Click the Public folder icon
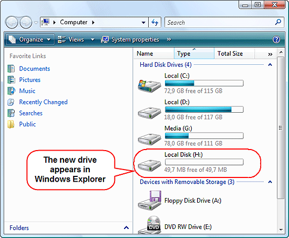The width and height of the screenshot is (289, 238). 11,124
